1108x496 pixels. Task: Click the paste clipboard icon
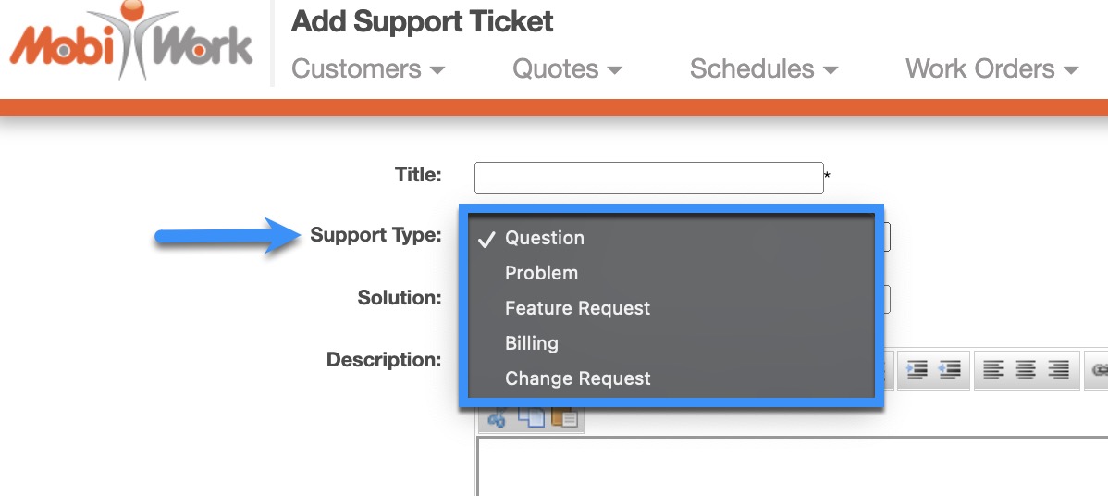coord(564,418)
